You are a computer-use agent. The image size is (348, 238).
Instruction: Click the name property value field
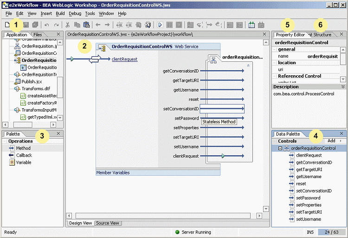[322, 56]
